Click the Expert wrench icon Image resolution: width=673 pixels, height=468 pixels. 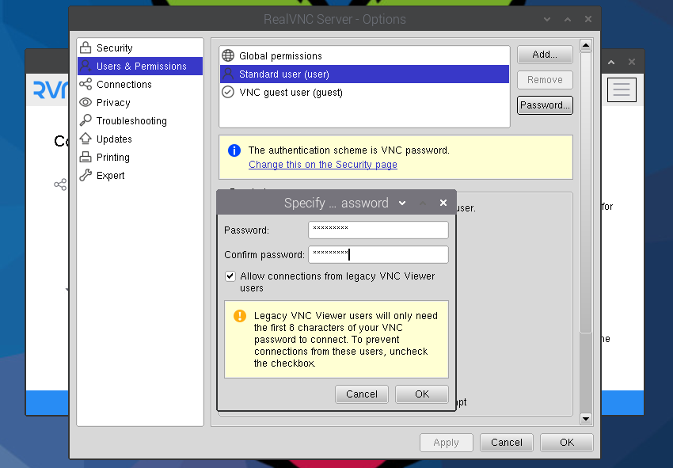pos(86,175)
